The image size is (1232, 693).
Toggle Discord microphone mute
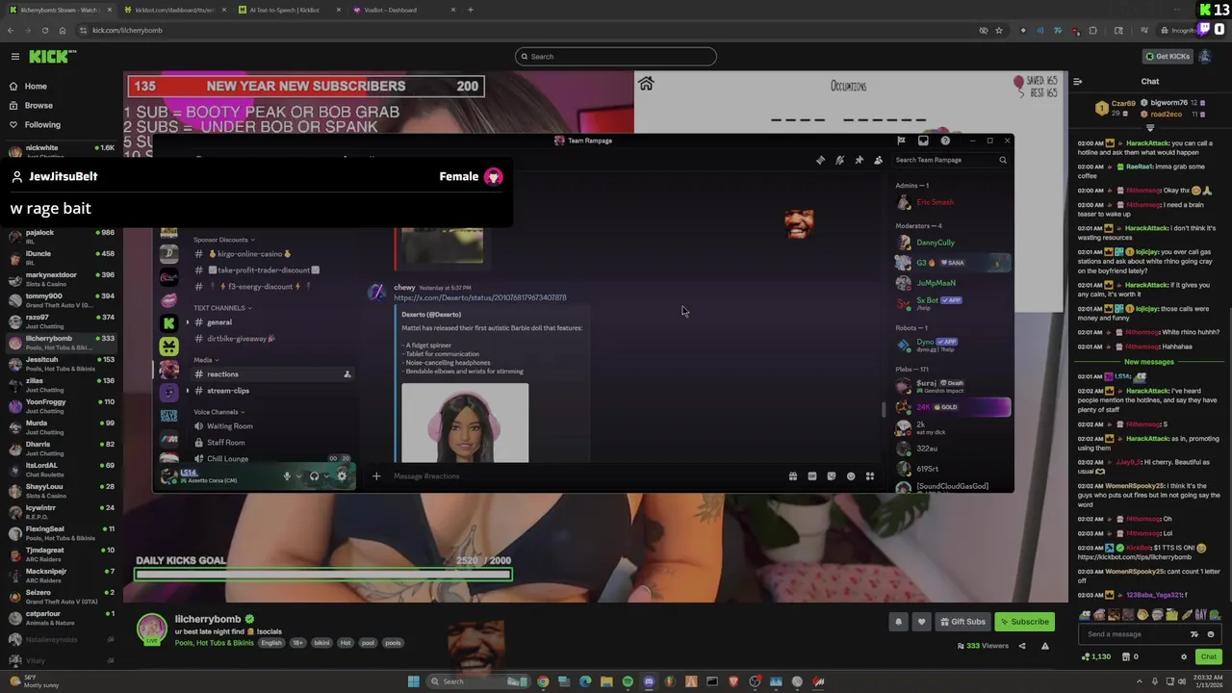click(287, 476)
